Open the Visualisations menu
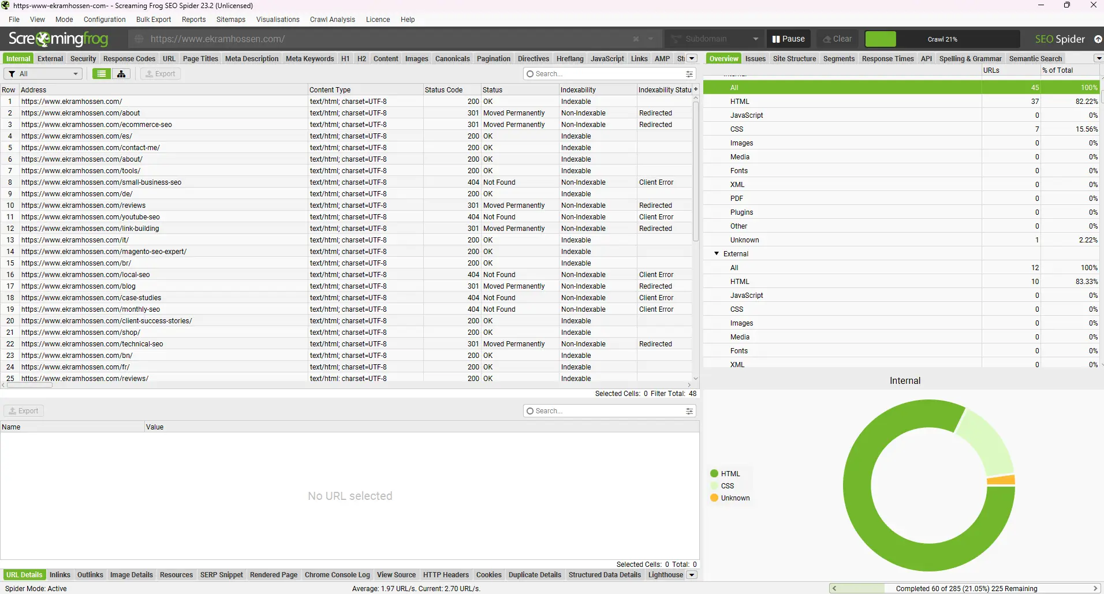The height and width of the screenshot is (594, 1104). tap(278, 20)
